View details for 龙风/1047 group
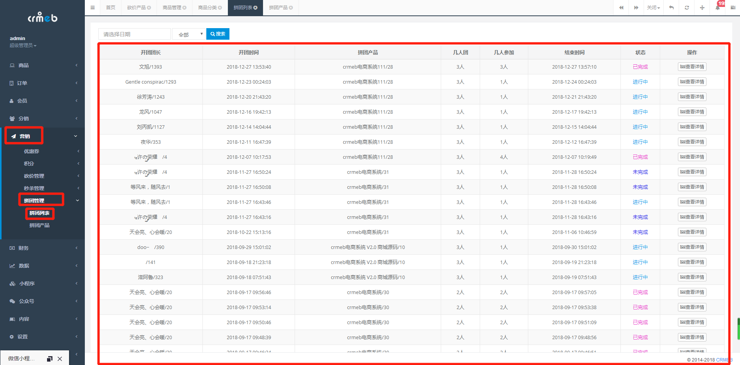This screenshot has height=365, width=740. click(x=692, y=112)
